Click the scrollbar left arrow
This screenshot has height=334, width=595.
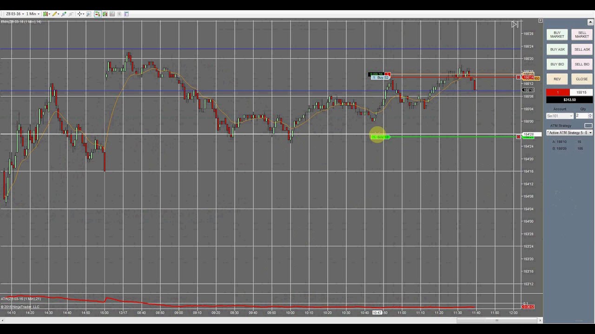pyautogui.click(x=2, y=320)
